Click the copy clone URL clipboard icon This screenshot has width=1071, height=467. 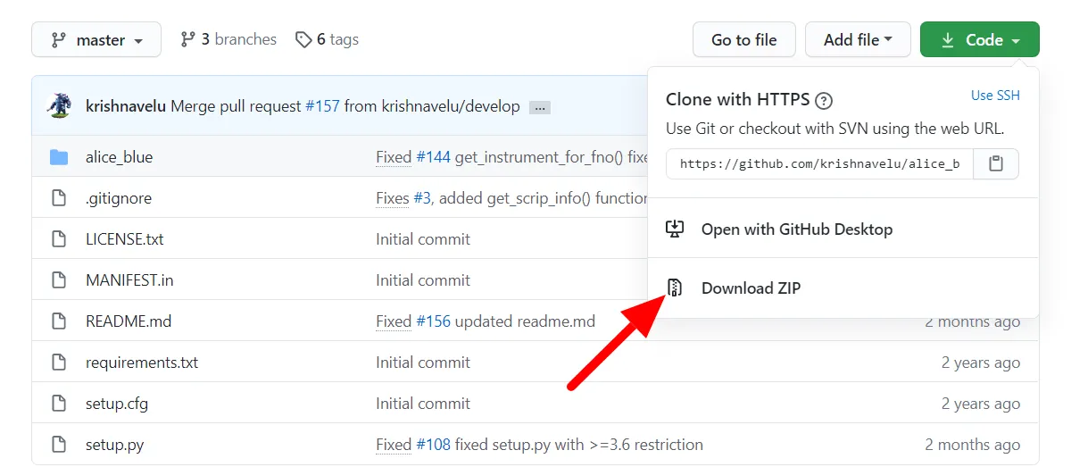(x=996, y=164)
